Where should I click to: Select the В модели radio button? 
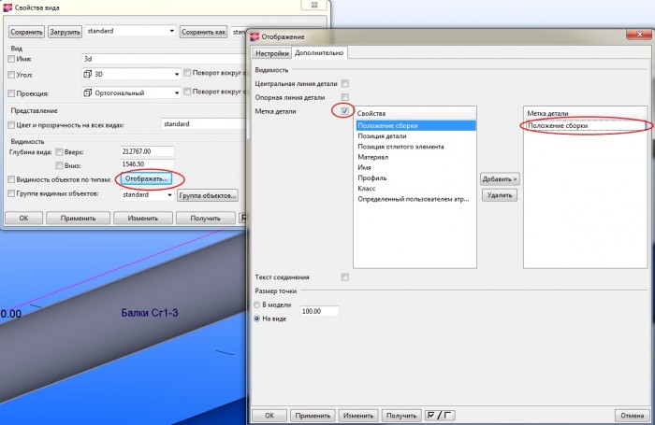click(x=259, y=305)
